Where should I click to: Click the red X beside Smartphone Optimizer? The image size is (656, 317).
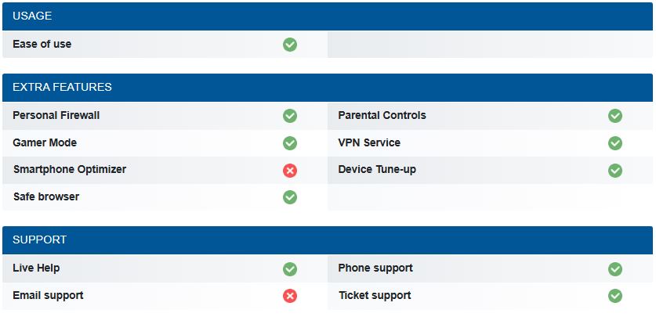coord(290,171)
